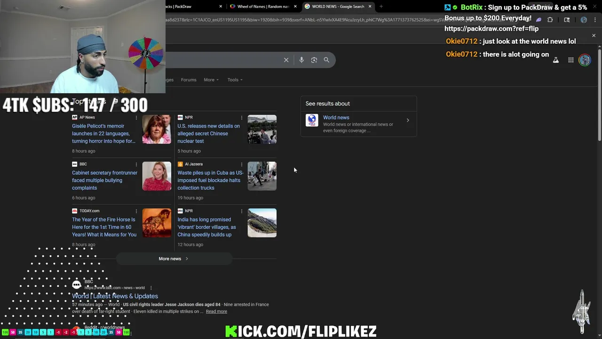Switch to the PackDraw tab

point(192,7)
